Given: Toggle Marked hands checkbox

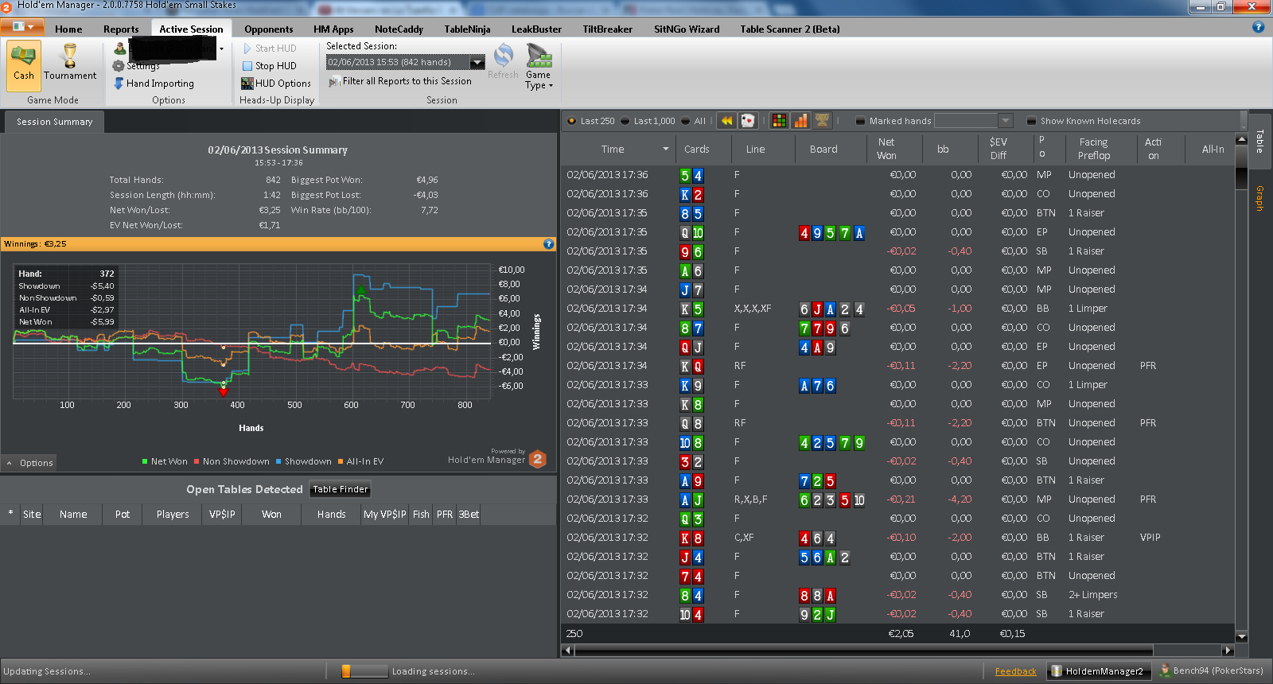Looking at the screenshot, I should [860, 121].
